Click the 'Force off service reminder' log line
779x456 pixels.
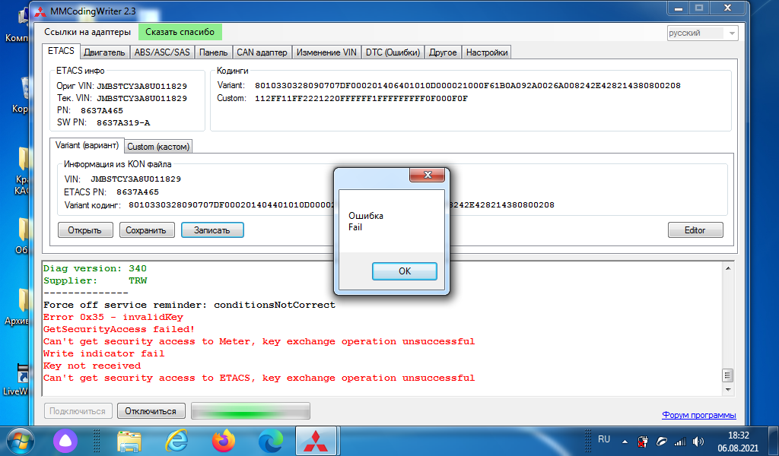tap(189, 305)
